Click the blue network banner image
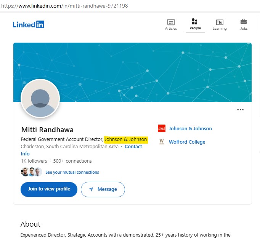The width and height of the screenshot is (260, 240). pyautogui.click(x=132, y=72)
